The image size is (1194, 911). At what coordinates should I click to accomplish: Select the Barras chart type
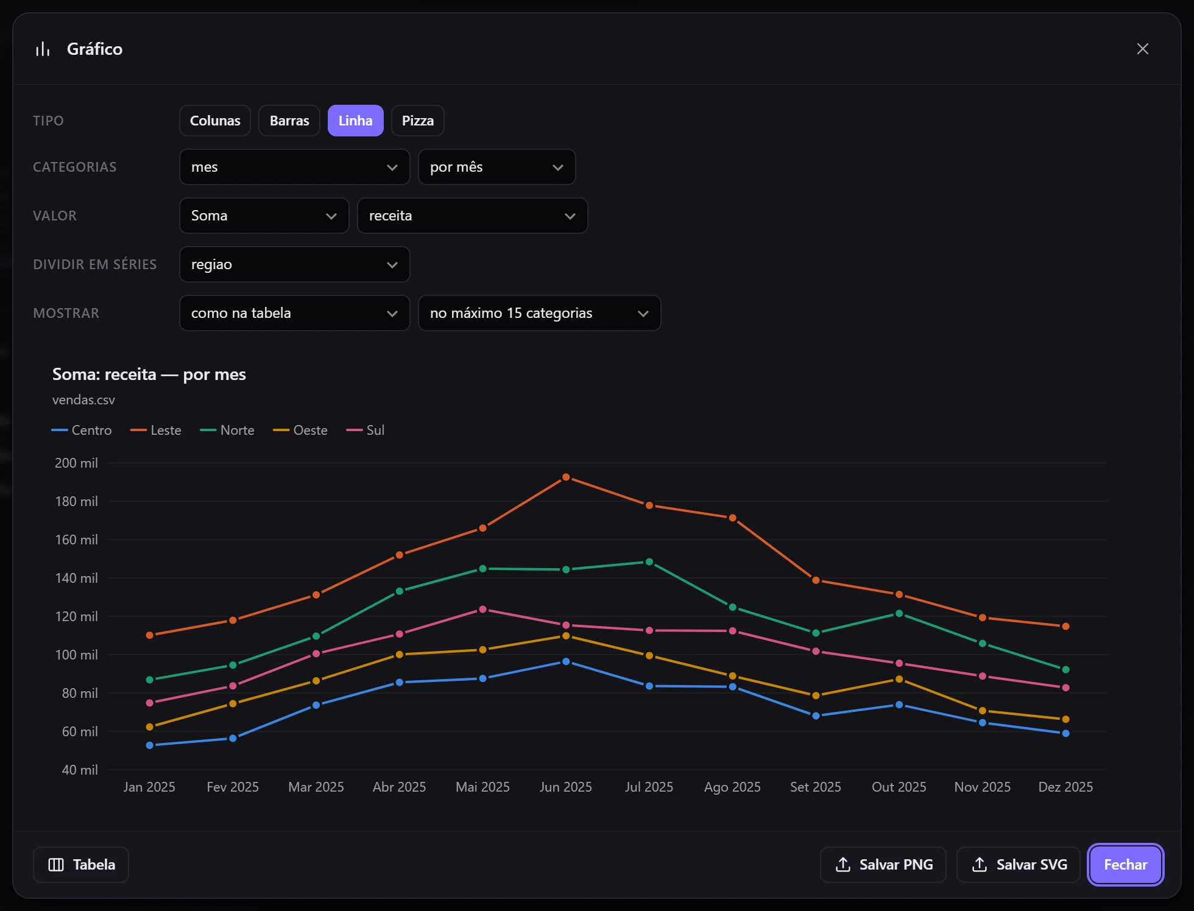(x=289, y=121)
